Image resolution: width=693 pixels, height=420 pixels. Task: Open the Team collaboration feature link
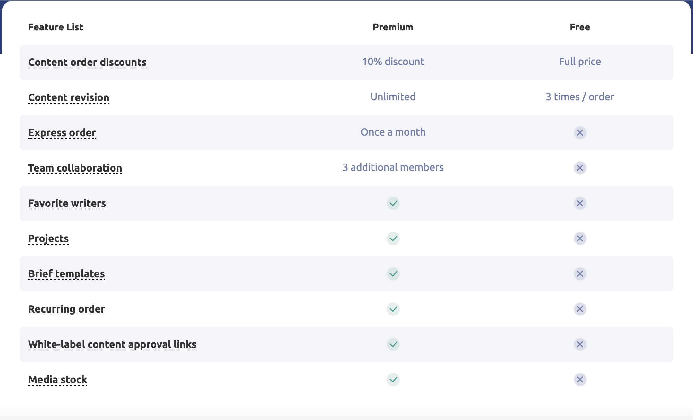75,168
